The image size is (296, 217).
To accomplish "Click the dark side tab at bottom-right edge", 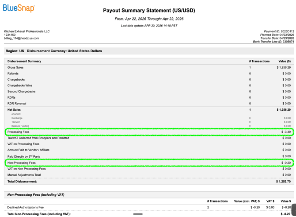I will pyautogui.click(x=294, y=209).
